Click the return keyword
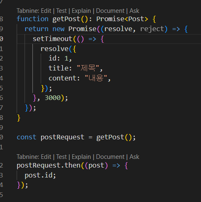Screen dimensions: 201x202 (36, 29)
